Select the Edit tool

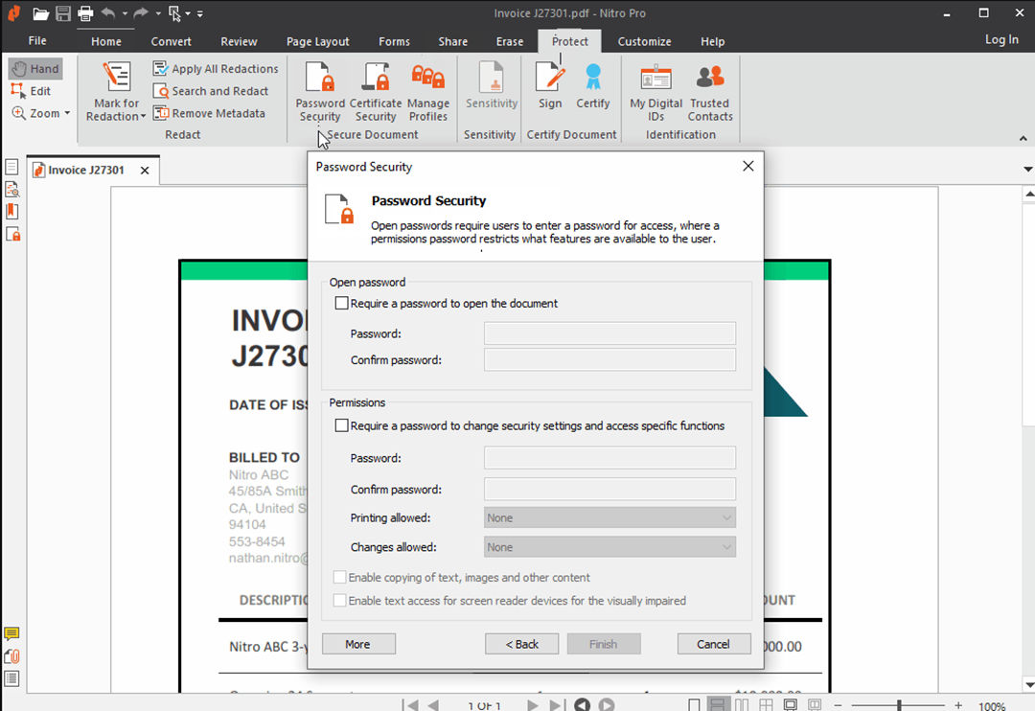[31, 91]
